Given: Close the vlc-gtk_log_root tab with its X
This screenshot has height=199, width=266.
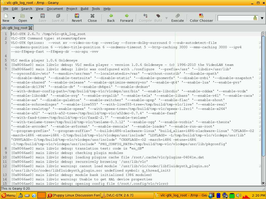Looking at the screenshot, I should (30, 28).
